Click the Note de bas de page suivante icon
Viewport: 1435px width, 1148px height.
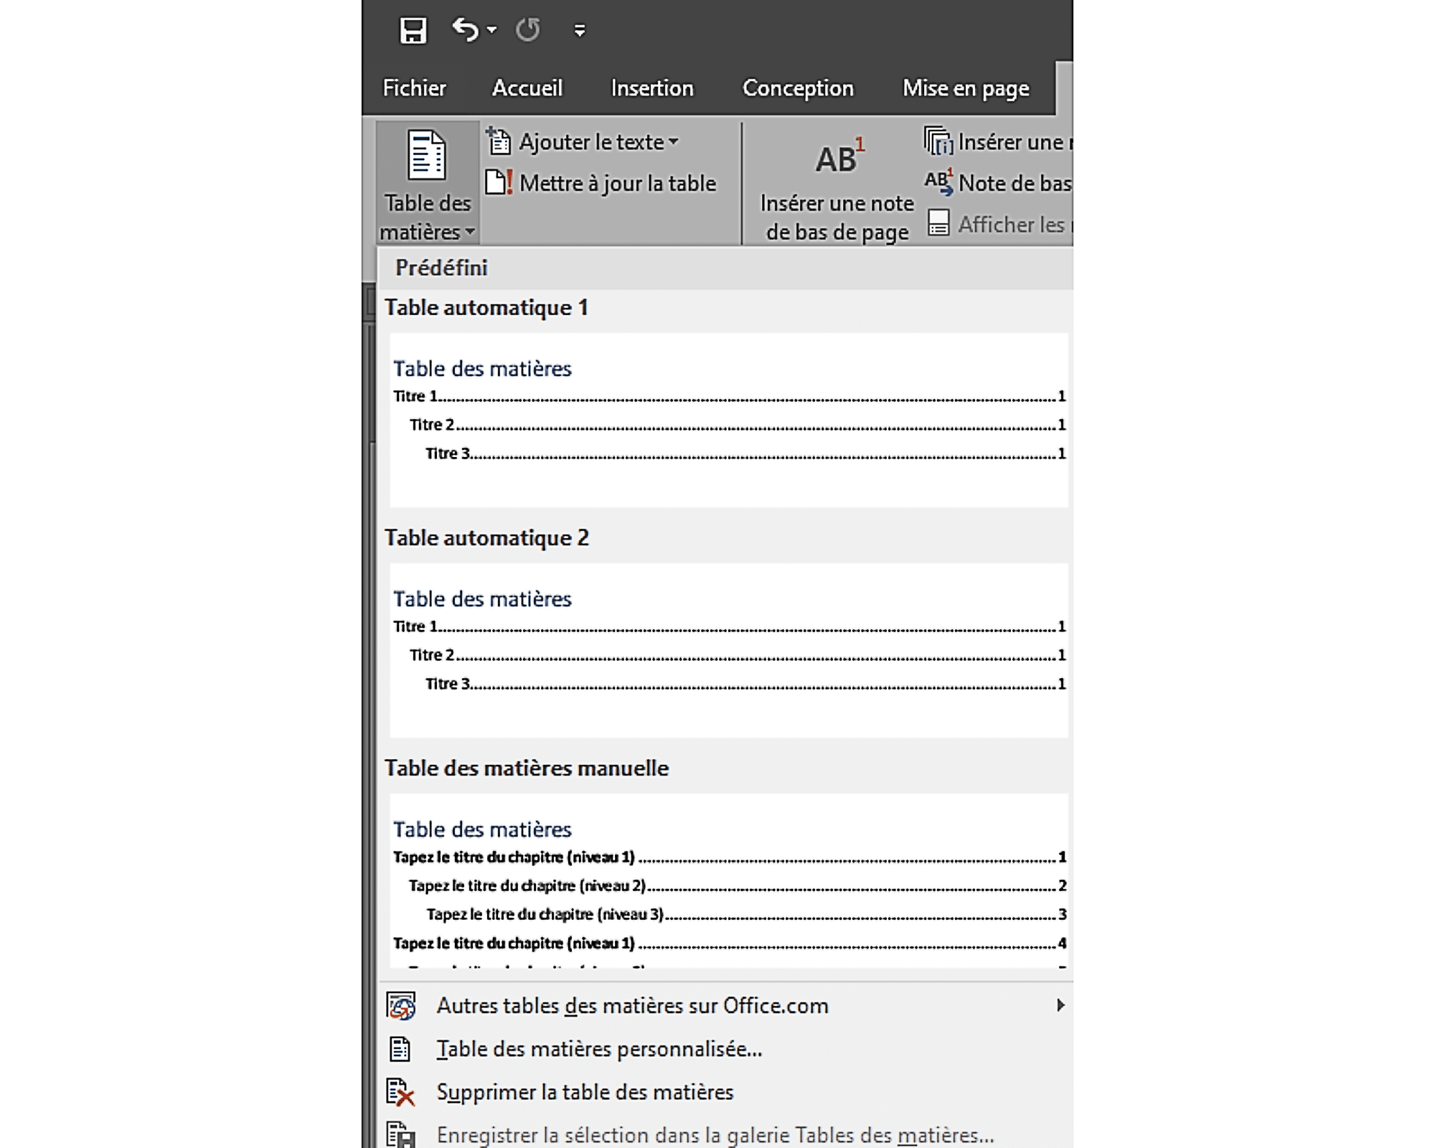pyautogui.click(x=938, y=182)
